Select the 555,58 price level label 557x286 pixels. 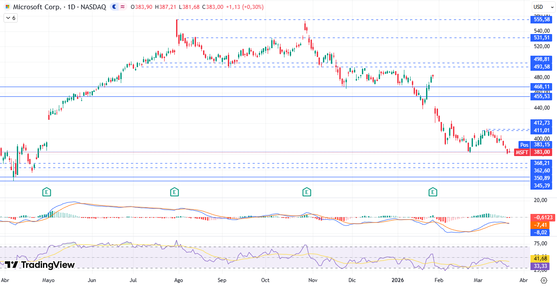(x=542, y=19)
